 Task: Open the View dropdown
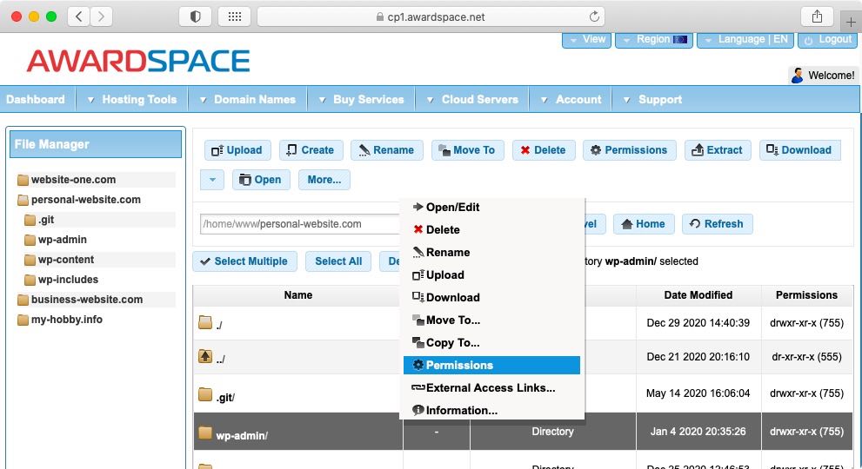586,40
